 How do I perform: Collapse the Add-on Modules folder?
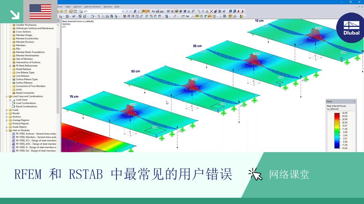point(6,130)
